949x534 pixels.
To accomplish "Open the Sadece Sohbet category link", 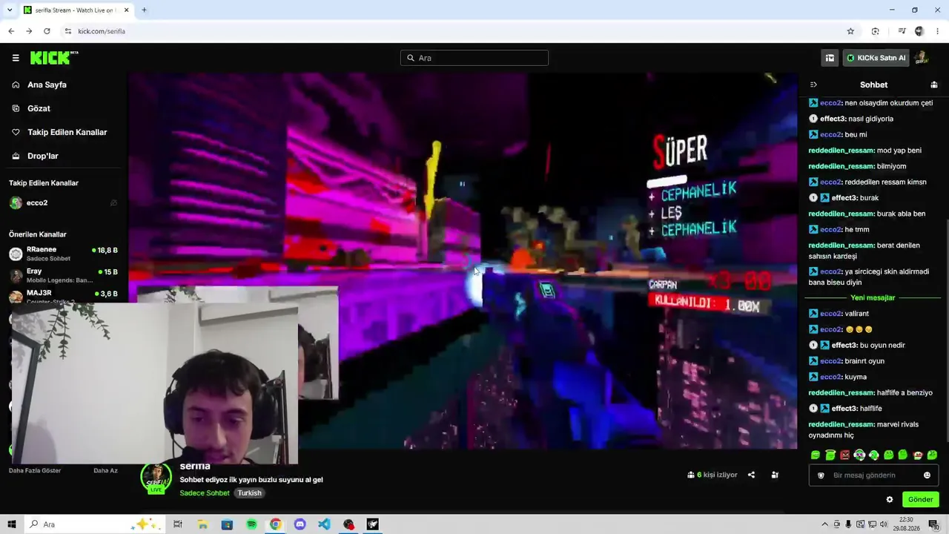I will (205, 493).
